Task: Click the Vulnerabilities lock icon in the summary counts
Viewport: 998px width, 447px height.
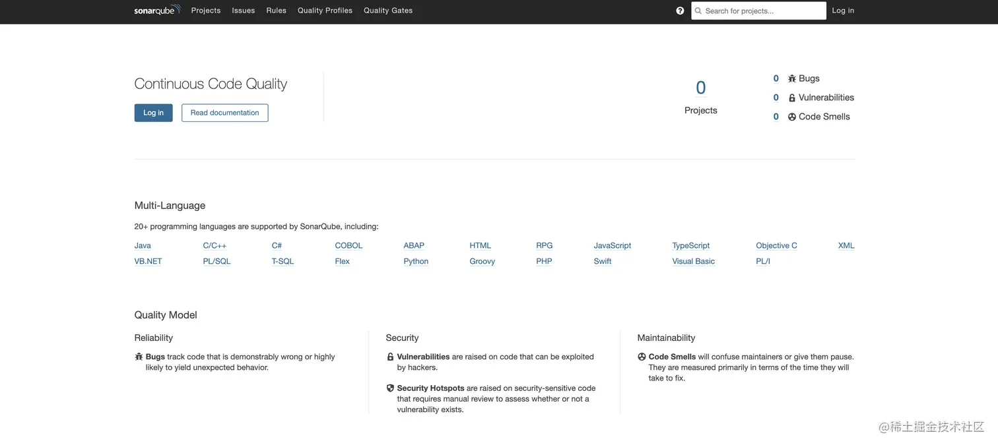Action: [x=792, y=98]
